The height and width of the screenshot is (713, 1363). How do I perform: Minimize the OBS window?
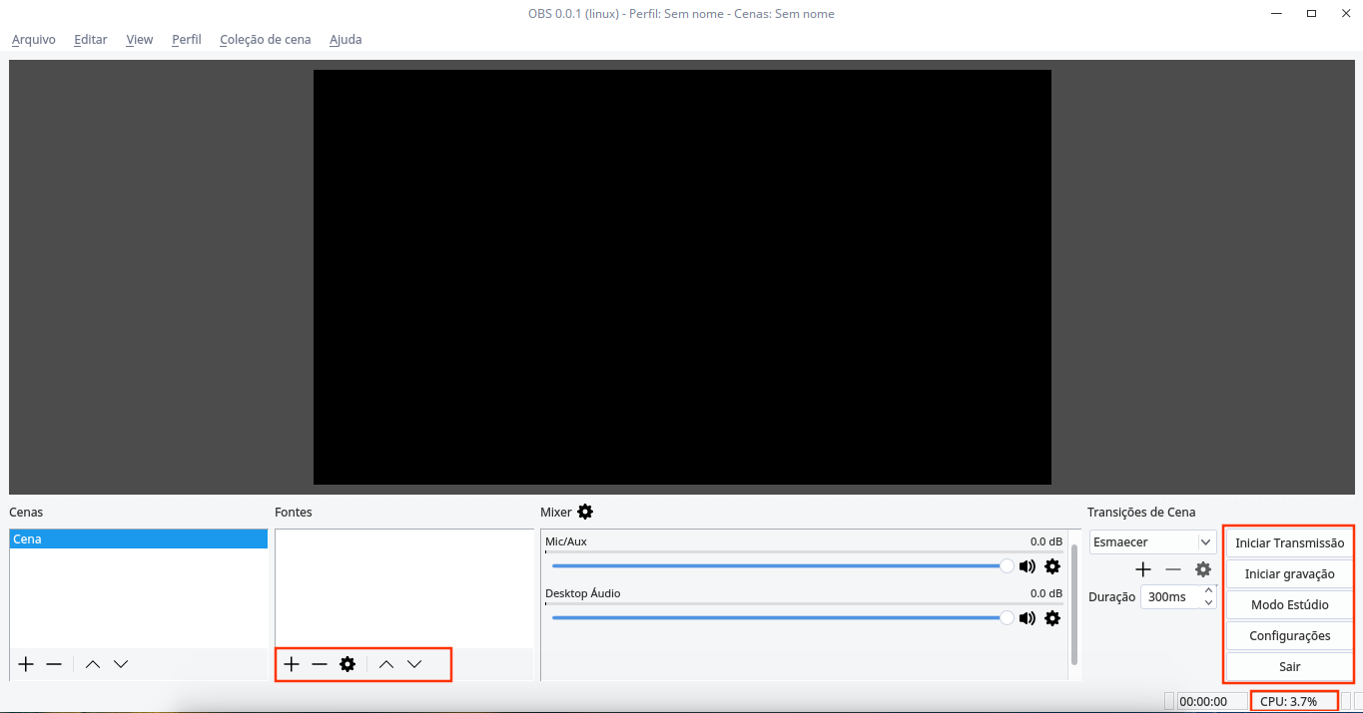pyautogui.click(x=1277, y=13)
